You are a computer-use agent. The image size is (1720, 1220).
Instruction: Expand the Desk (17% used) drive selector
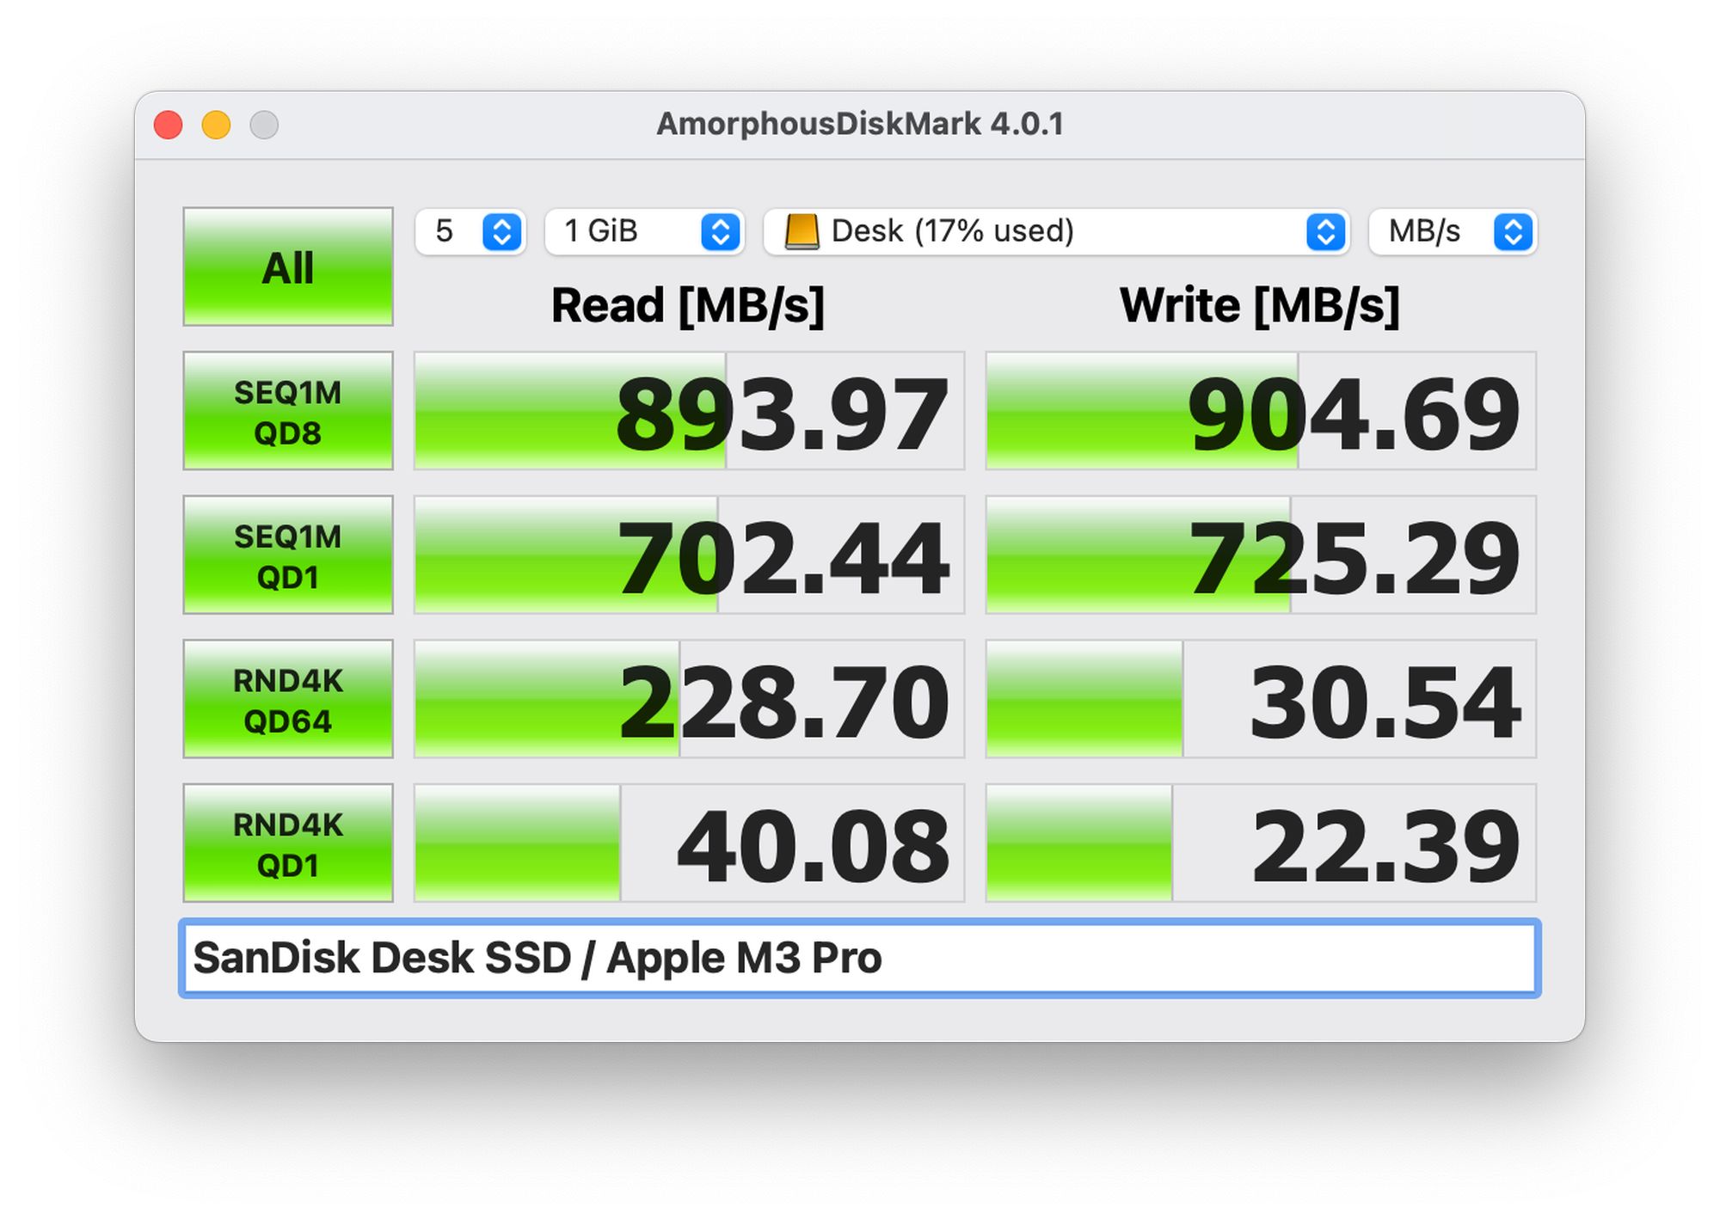[1054, 231]
